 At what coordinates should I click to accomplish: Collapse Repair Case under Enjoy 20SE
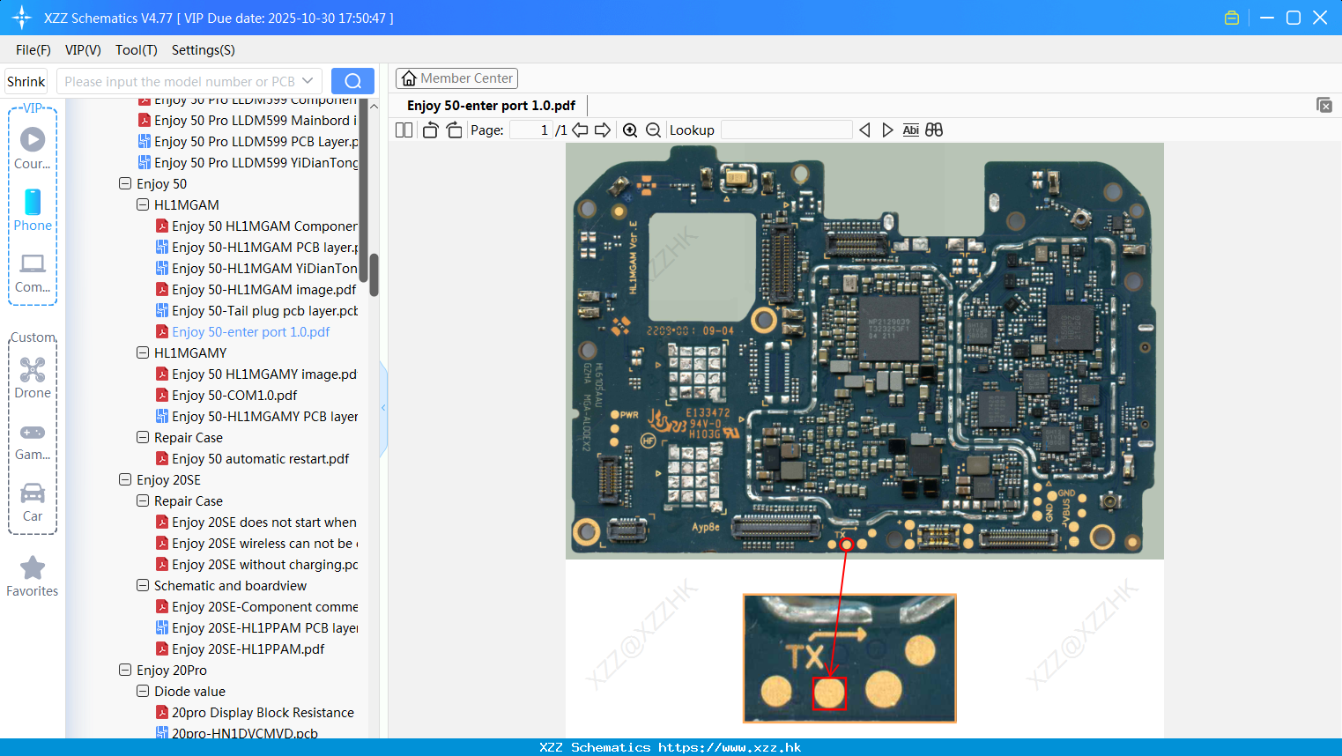[x=143, y=500]
